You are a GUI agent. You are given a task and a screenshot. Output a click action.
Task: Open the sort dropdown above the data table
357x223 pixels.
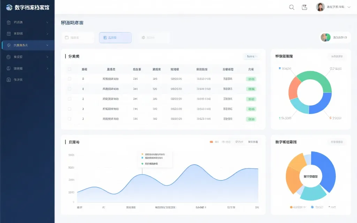(x=251, y=56)
